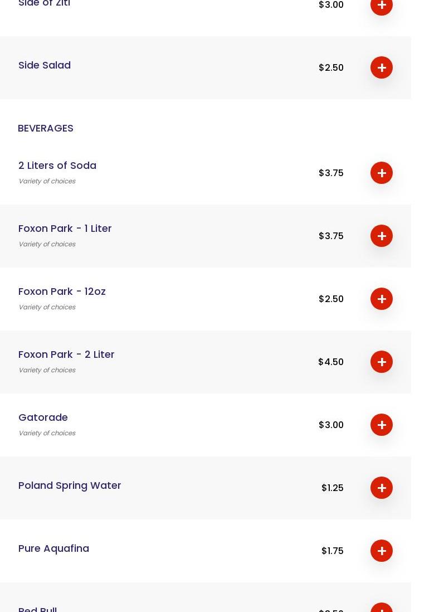The width and height of the screenshot is (429, 612).
Task: Add Gatorade to the order
Action: point(381,425)
